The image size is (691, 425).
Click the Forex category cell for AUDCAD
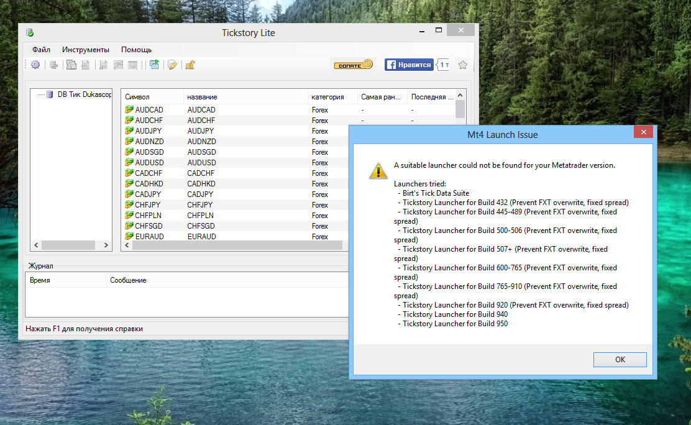(x=320, y=110)
